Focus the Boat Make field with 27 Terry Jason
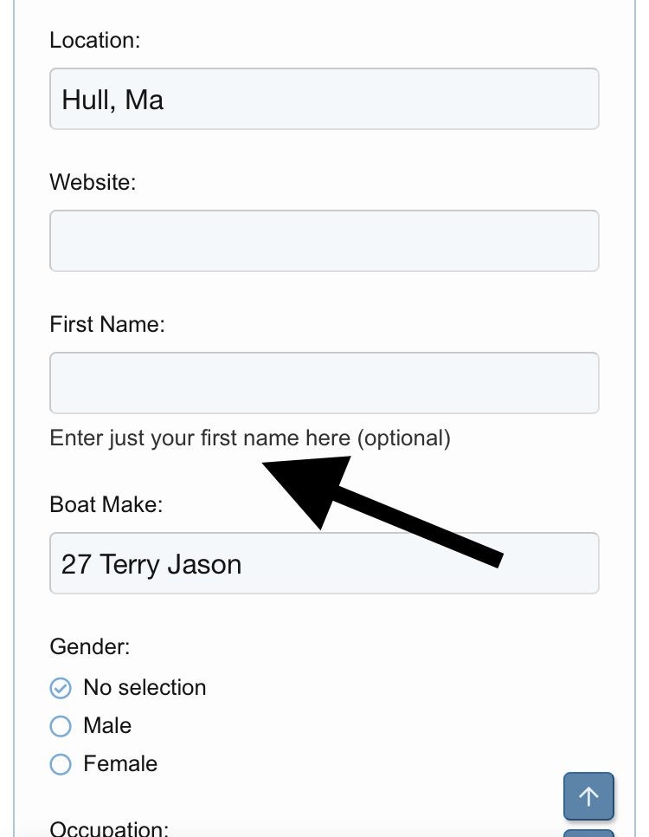649x837 pixels. point(324,563)
